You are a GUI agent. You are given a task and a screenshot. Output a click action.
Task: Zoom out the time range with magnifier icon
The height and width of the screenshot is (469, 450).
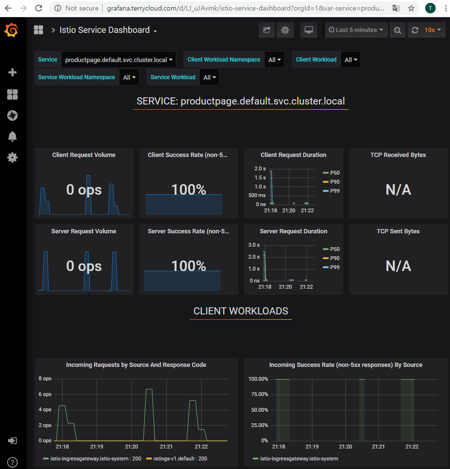[x=397, y=30]
